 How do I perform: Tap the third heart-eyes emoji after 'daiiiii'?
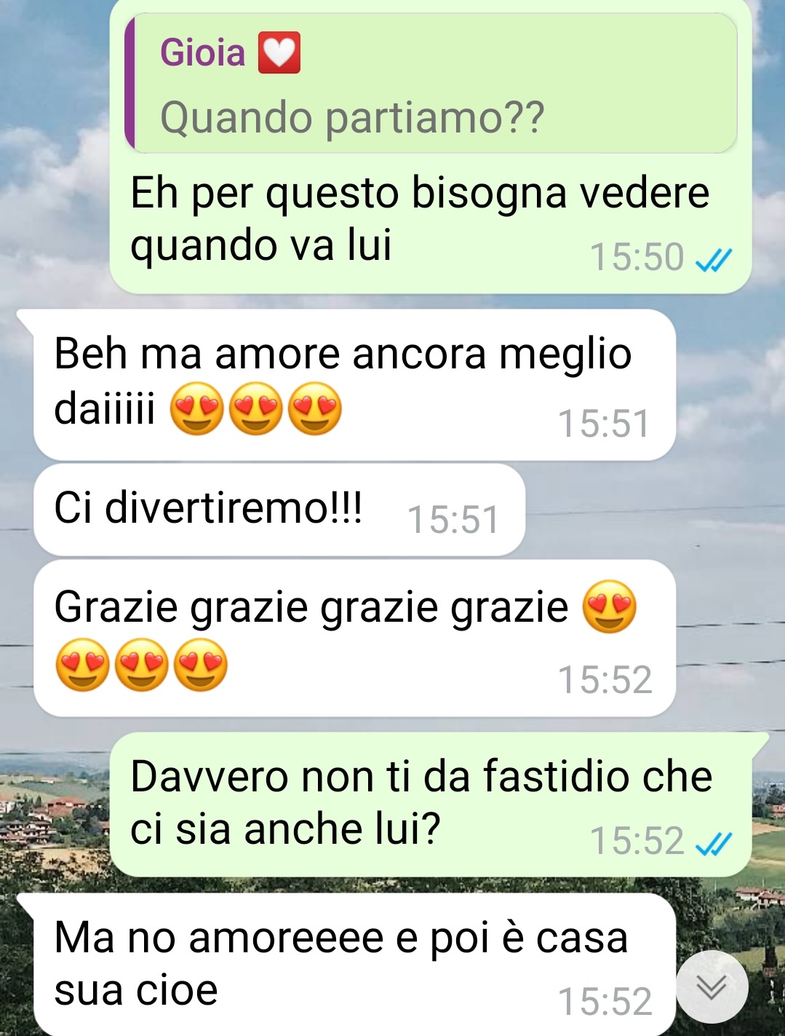(314, 408)
